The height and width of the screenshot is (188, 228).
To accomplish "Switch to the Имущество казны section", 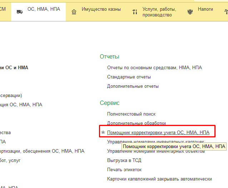I will click(101, 9).
